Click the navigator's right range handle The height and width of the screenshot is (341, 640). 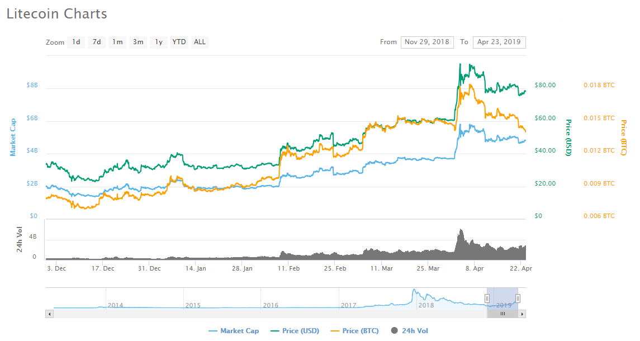518,299
